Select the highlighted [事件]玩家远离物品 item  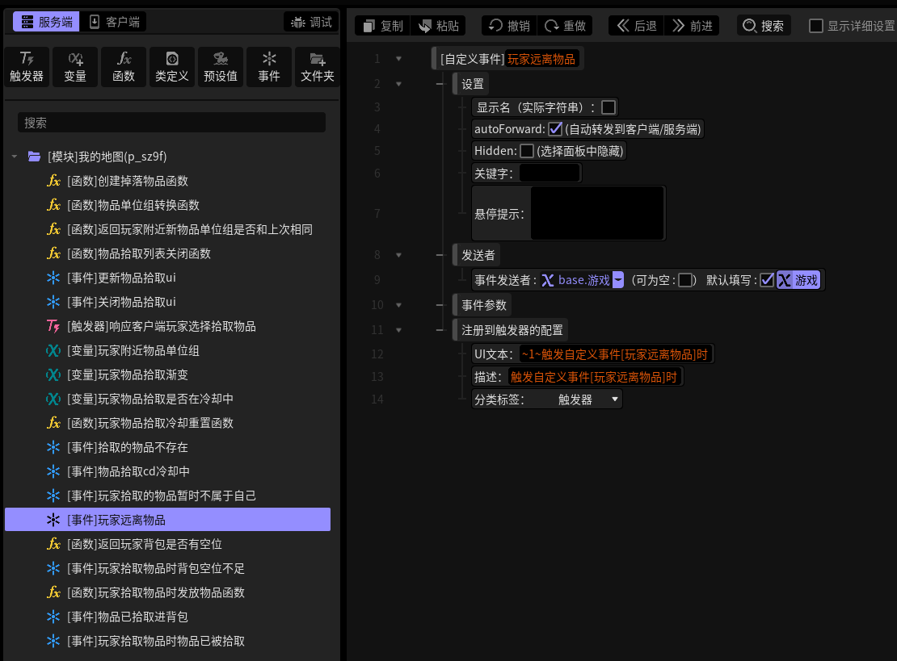point(167,520)
